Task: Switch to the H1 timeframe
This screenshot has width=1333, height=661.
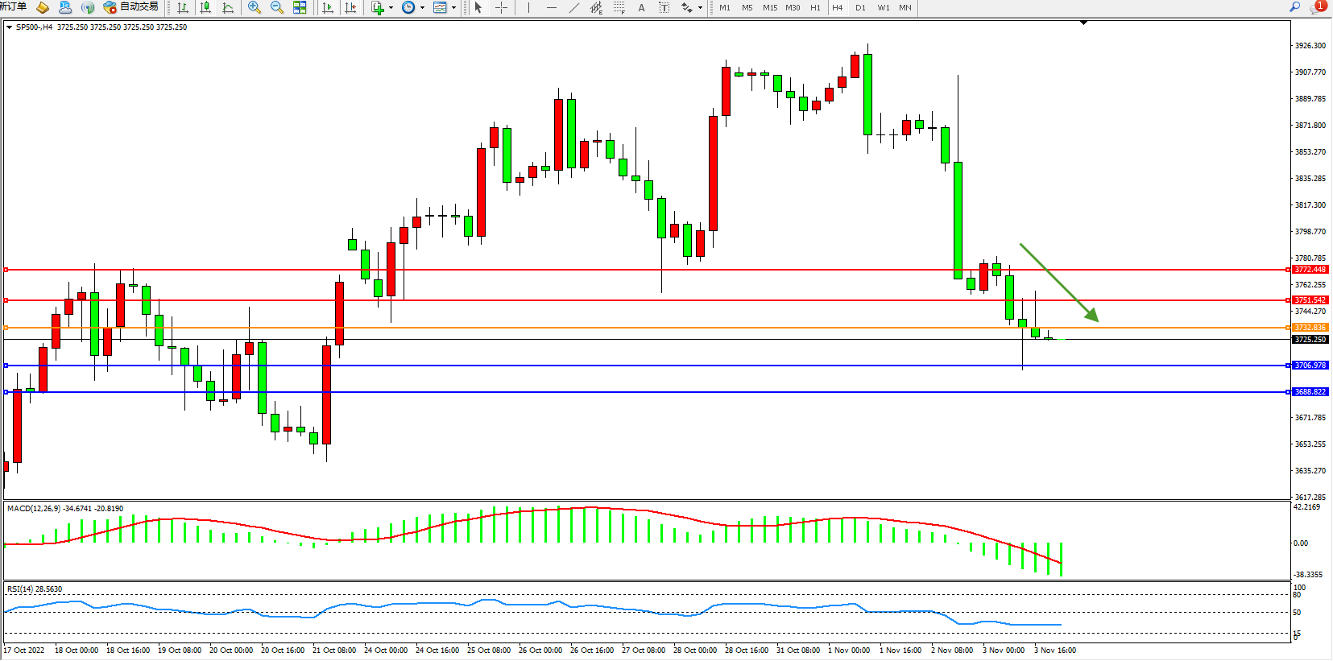Action: (815, 7)
